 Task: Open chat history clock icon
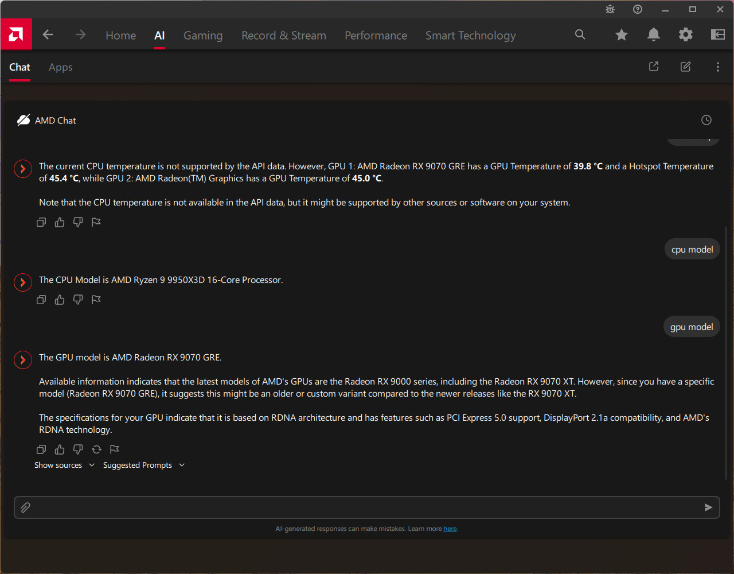click(706, 120)
